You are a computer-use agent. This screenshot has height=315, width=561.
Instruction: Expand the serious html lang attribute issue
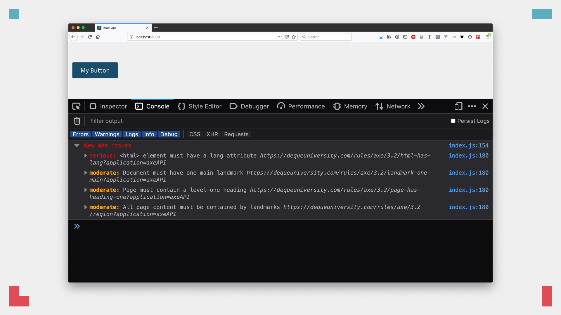pos(86,155)
